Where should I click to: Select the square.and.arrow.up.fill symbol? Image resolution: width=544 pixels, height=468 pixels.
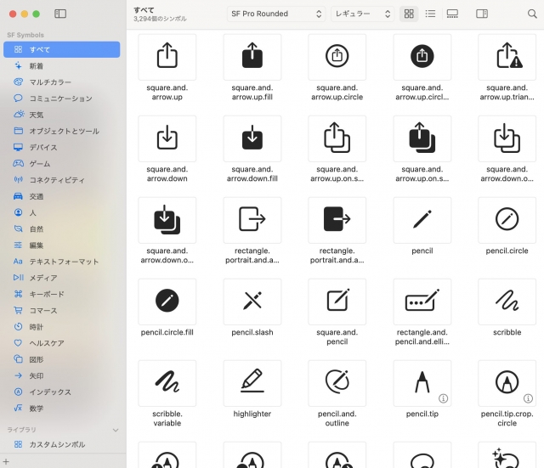[x=252, y=57]
